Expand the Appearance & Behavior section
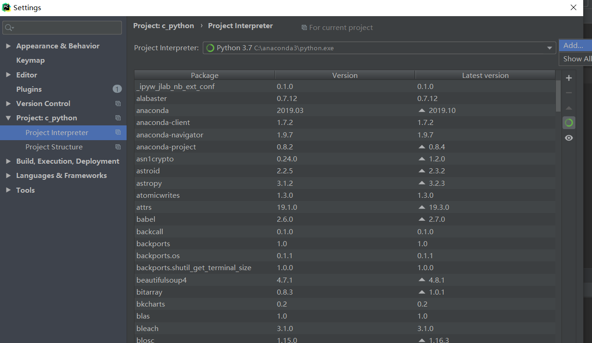This screenshot has width=592, height=343. click(x=8, y=46)
